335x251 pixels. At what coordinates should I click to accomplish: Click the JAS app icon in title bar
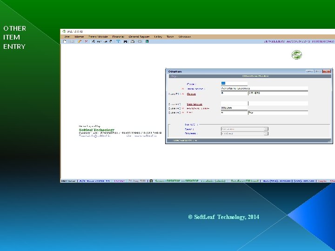coord(64,32)
